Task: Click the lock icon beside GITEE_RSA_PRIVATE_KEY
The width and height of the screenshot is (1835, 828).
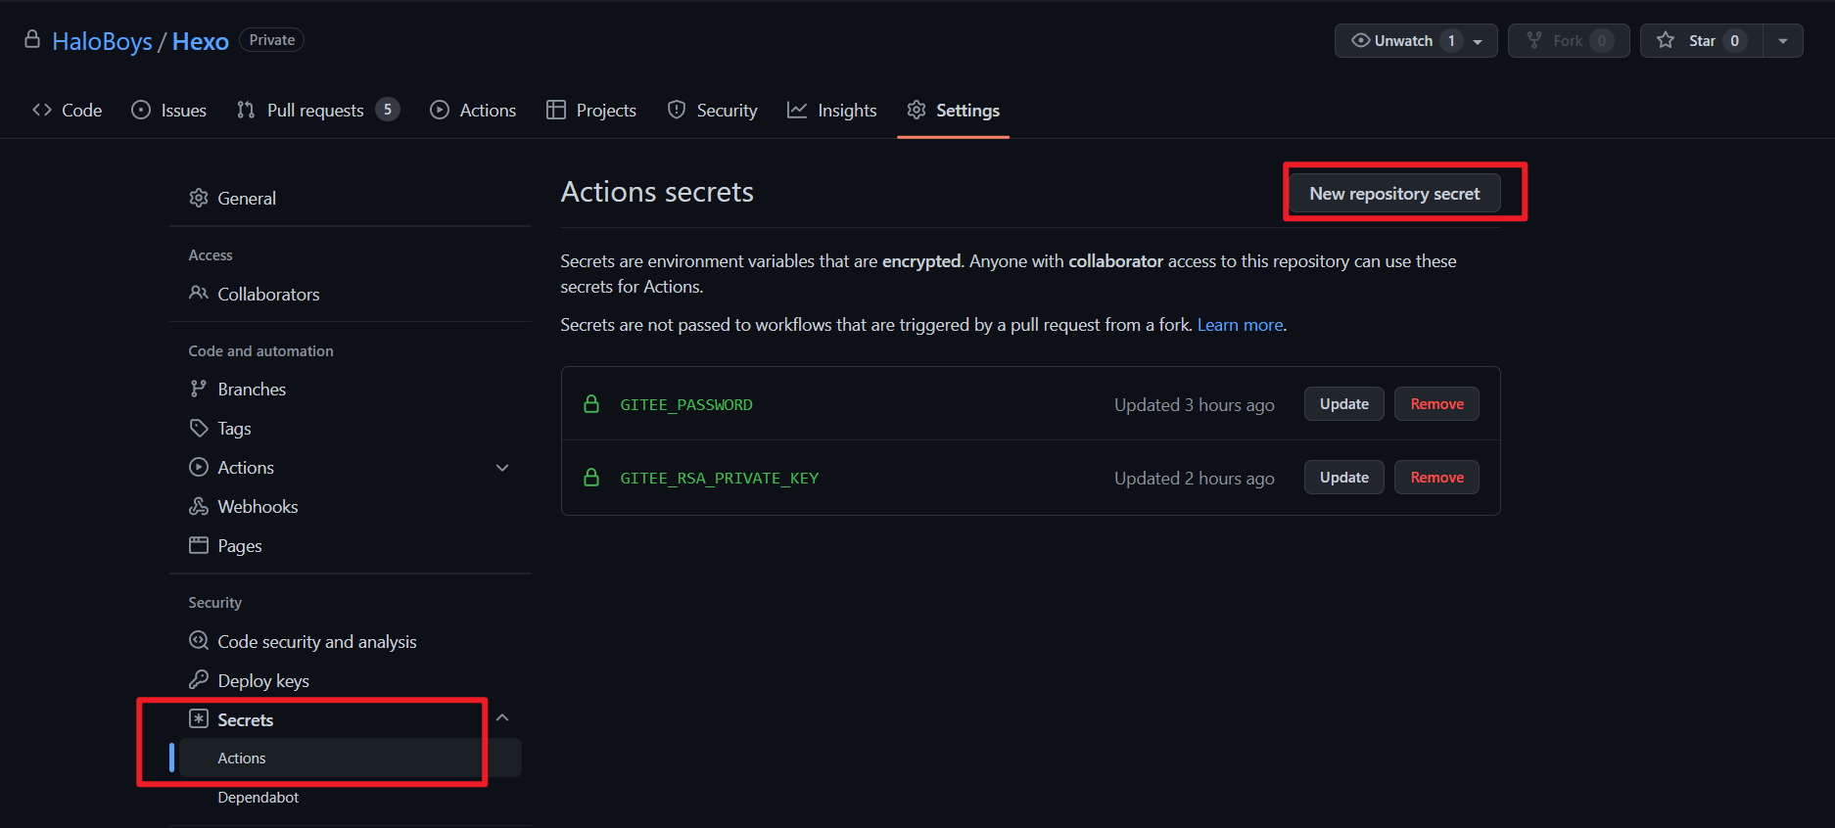Action: [x=591, y=478]
